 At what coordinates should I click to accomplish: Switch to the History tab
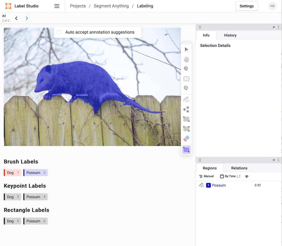(x=230, y=35)
